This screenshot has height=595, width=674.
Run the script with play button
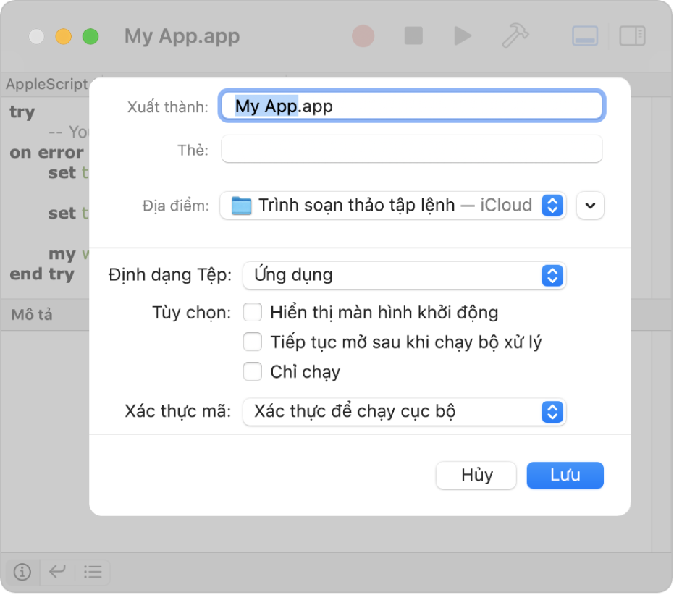463,35
